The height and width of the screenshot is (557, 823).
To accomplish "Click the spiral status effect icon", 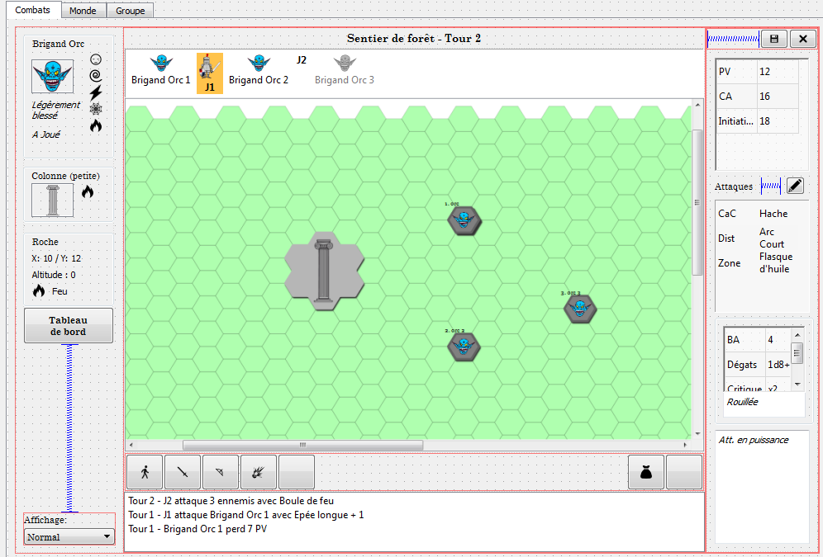I will [x=96, y=76].
